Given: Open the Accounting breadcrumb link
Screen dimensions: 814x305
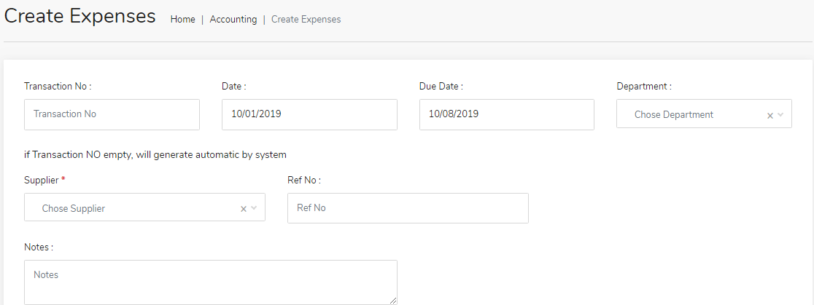Looking at the screenshot, I should [x=233, y=20].
